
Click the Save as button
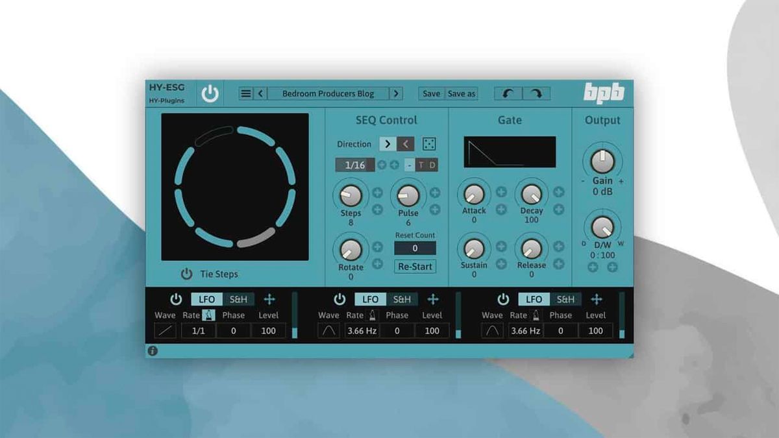464,93
